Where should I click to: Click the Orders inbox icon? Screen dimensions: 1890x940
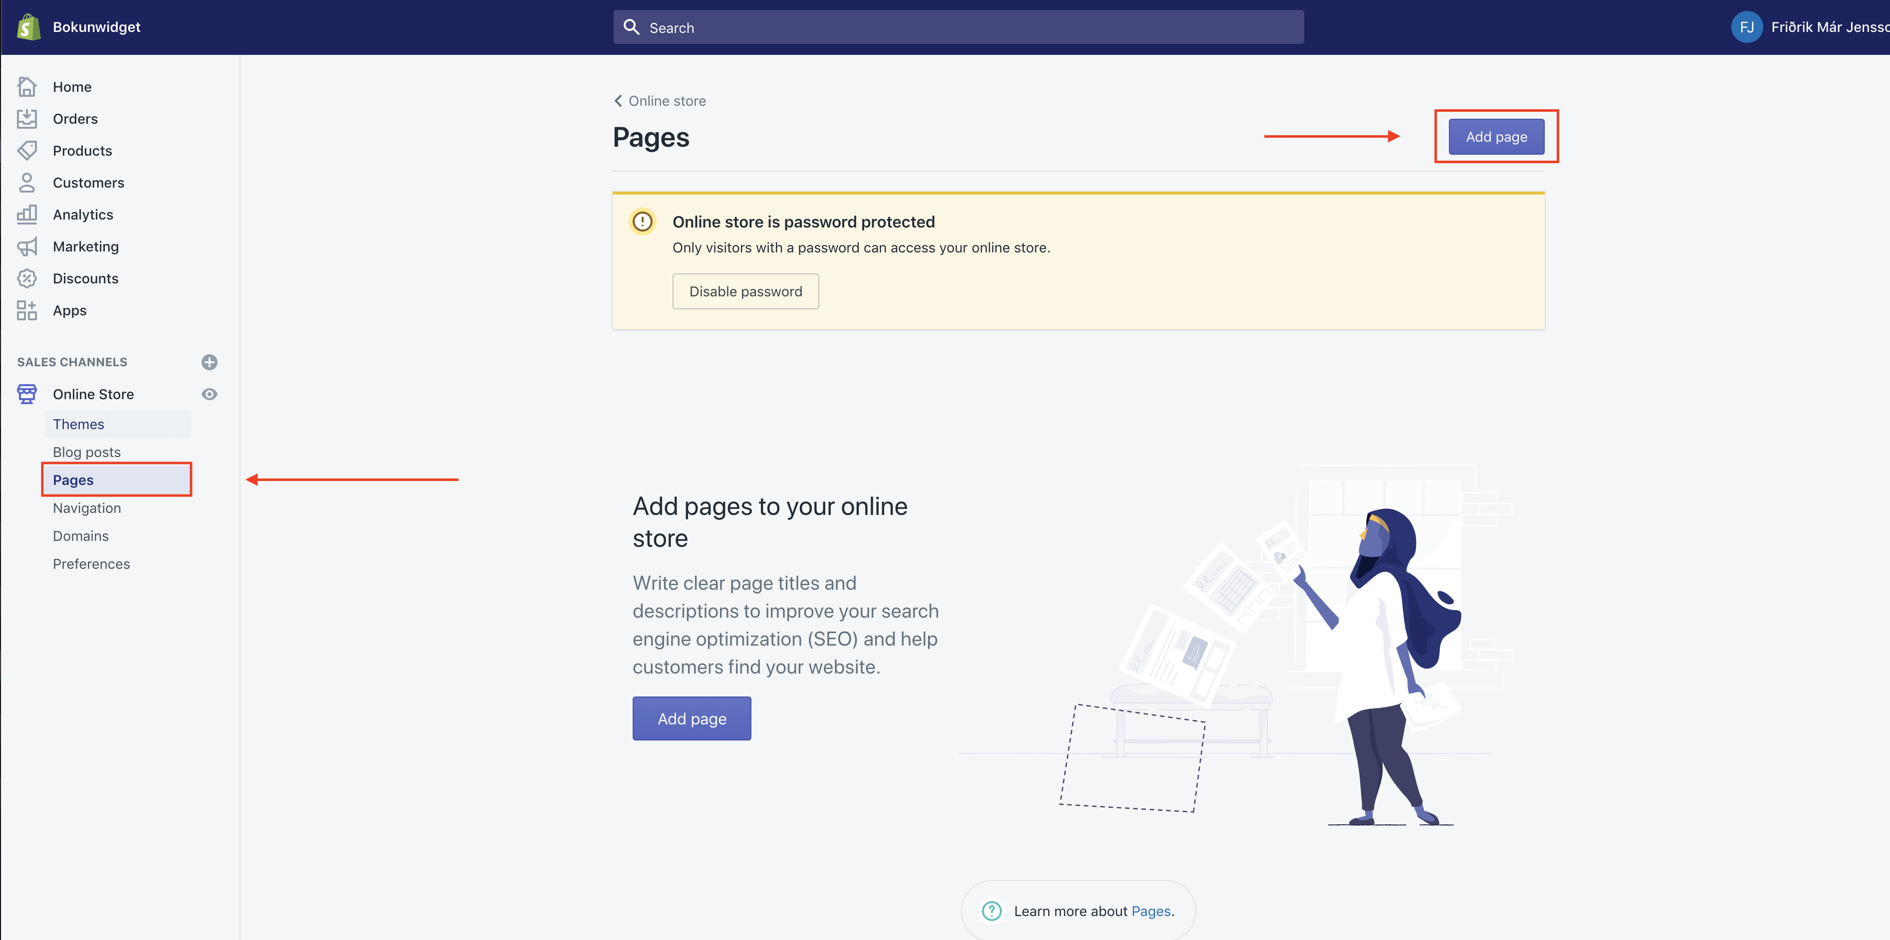(27, 119)
